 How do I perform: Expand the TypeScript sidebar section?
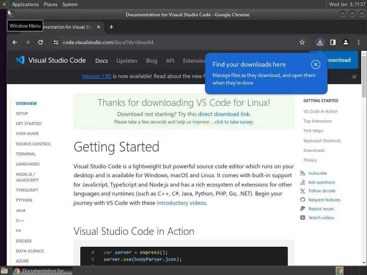27,190
